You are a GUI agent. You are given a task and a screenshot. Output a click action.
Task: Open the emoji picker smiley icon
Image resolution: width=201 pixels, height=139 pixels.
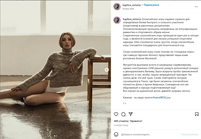click(116, 134)
